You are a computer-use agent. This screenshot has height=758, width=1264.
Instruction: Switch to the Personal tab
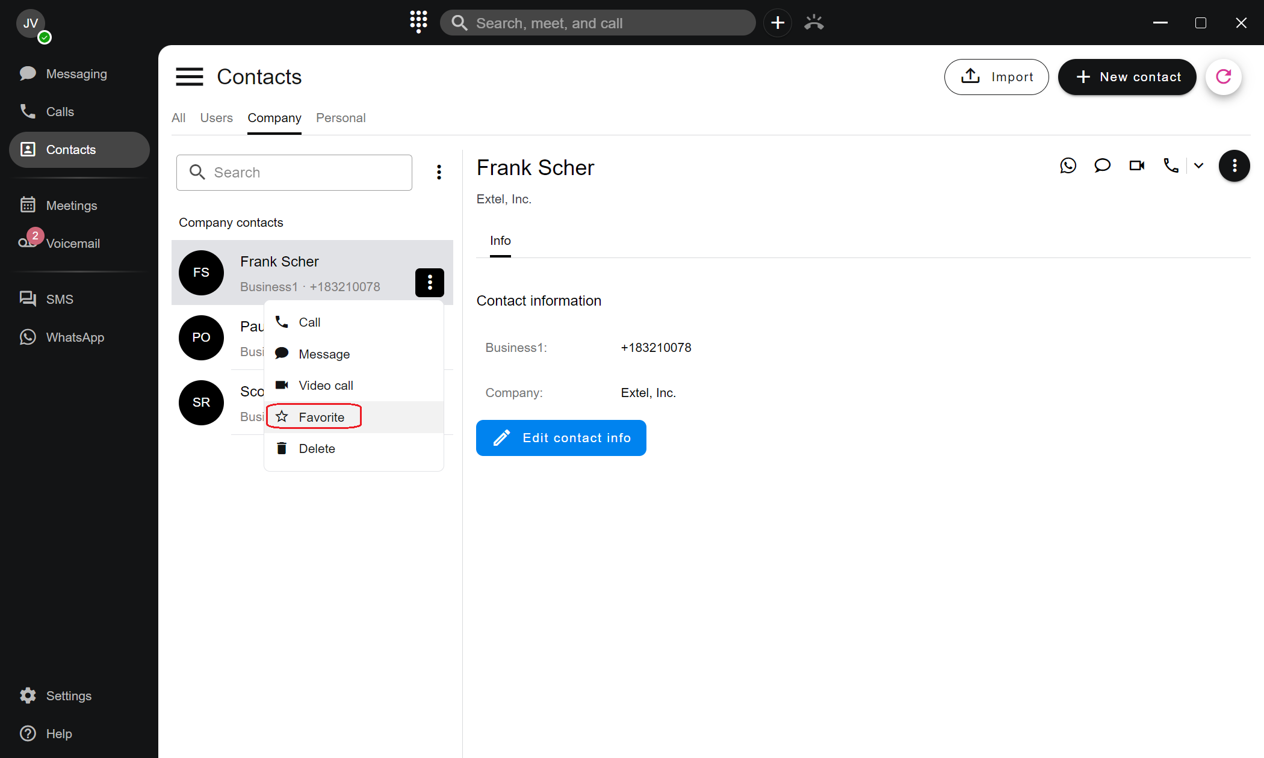point(341,118)
